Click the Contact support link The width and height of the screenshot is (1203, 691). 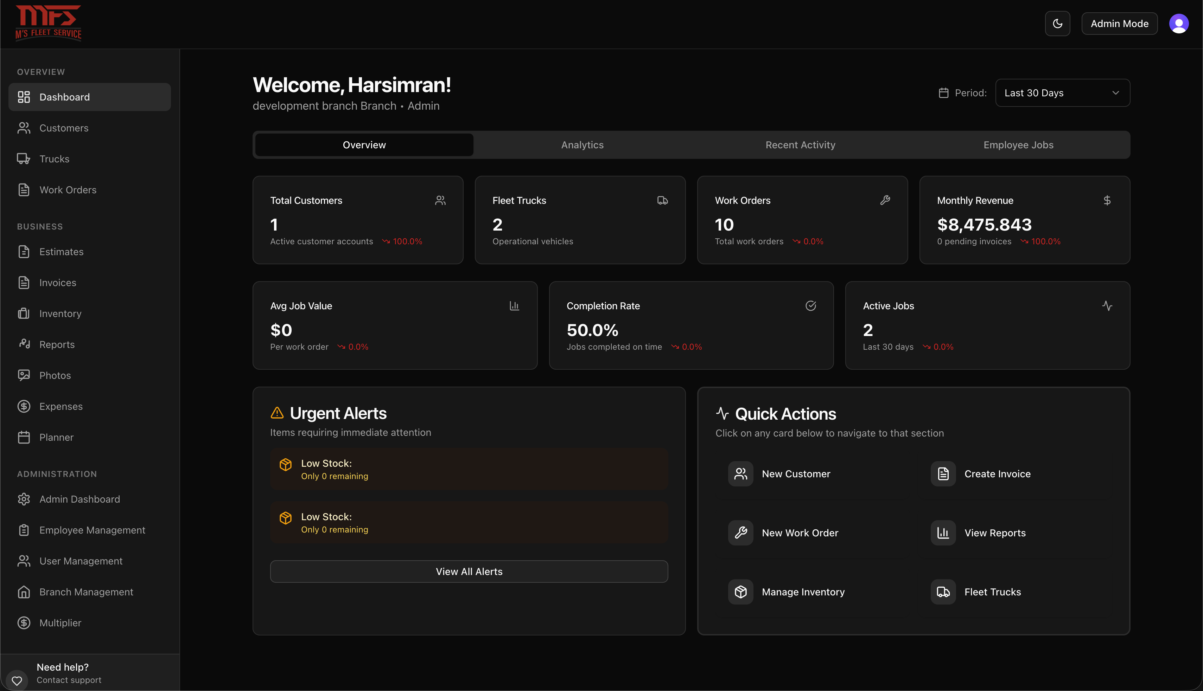pyautogui.click(x=69, y=680)
